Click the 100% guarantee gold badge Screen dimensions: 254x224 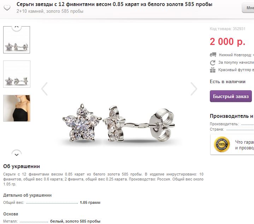coord(222,144)
